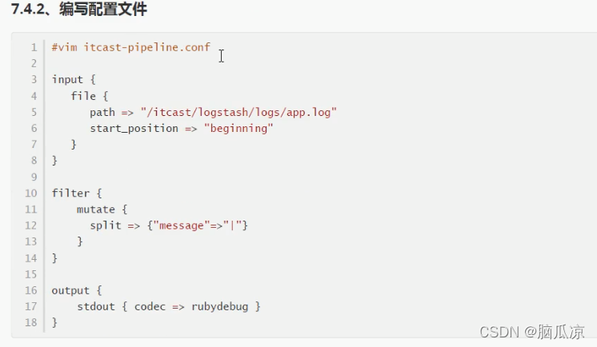Click the "stdout" keyword on line 17
The width and height of the screenshot is (597, 347).
pyautogui.click(x=96, y=306)
